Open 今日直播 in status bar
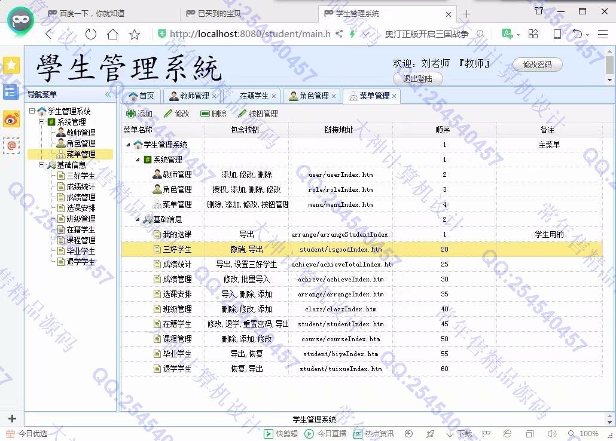Image resolution: width=616 pixels, height=441 pixels. [x=326, y=434]
